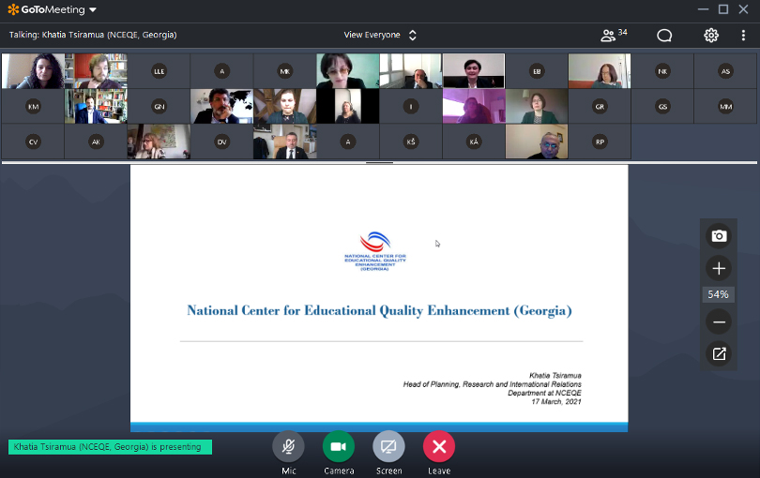Open the attendees list showing 34
This screenshot has width=760, height=478.
click(x=614, y=35)
